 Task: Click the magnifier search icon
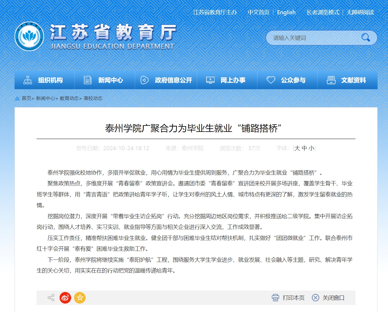(365, 37)
